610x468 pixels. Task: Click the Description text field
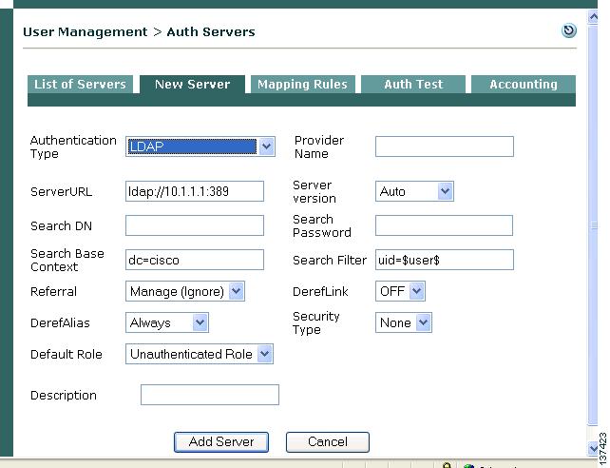[210, 395]
